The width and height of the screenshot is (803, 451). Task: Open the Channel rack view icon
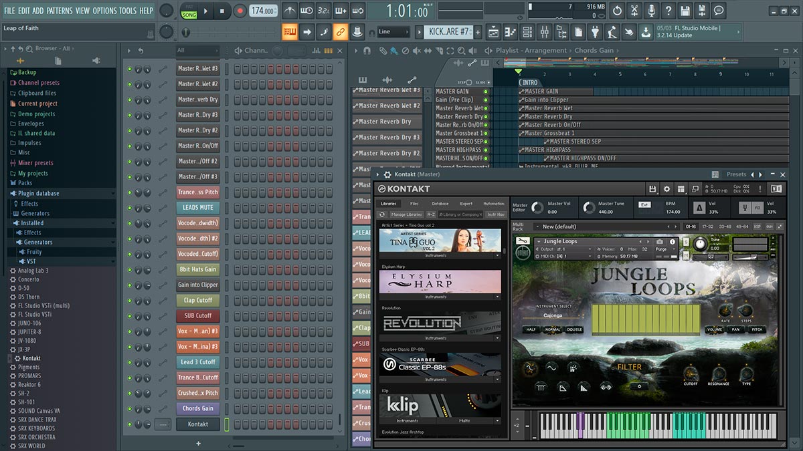pyautogui.click(x=527, y=31)
